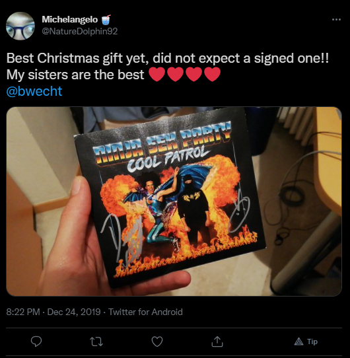Click the Tip label text
Screen dimensions: 350x358
coord(312,341)
